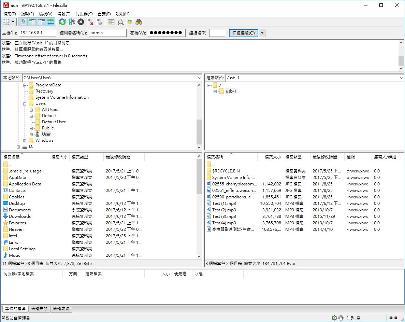The image size is (405, 322).
Task: Cancel current operation with X icon
Action: [x=81, y=22]
